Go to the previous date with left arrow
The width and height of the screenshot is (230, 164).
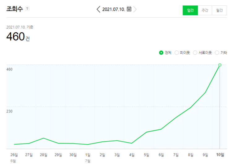(98, 9)
